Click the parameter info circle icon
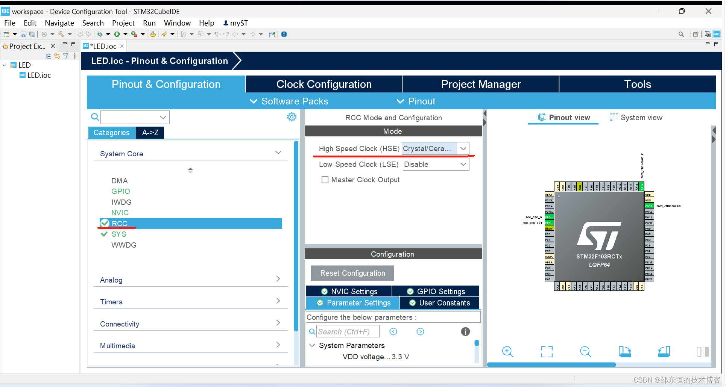The image size is (726, 387). coord(465,331)
